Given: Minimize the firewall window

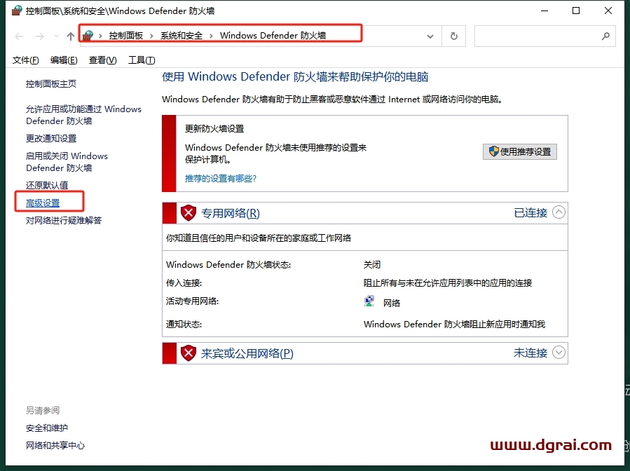Looking at the screenshot, I should (545, 11).
